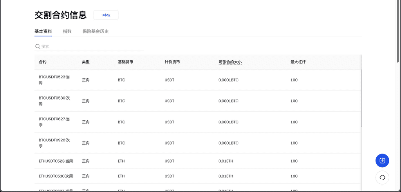Switch to the 指数 tab
Viewport: 401px width, 192px height.
pyautogui.click(x=67, y=31)
